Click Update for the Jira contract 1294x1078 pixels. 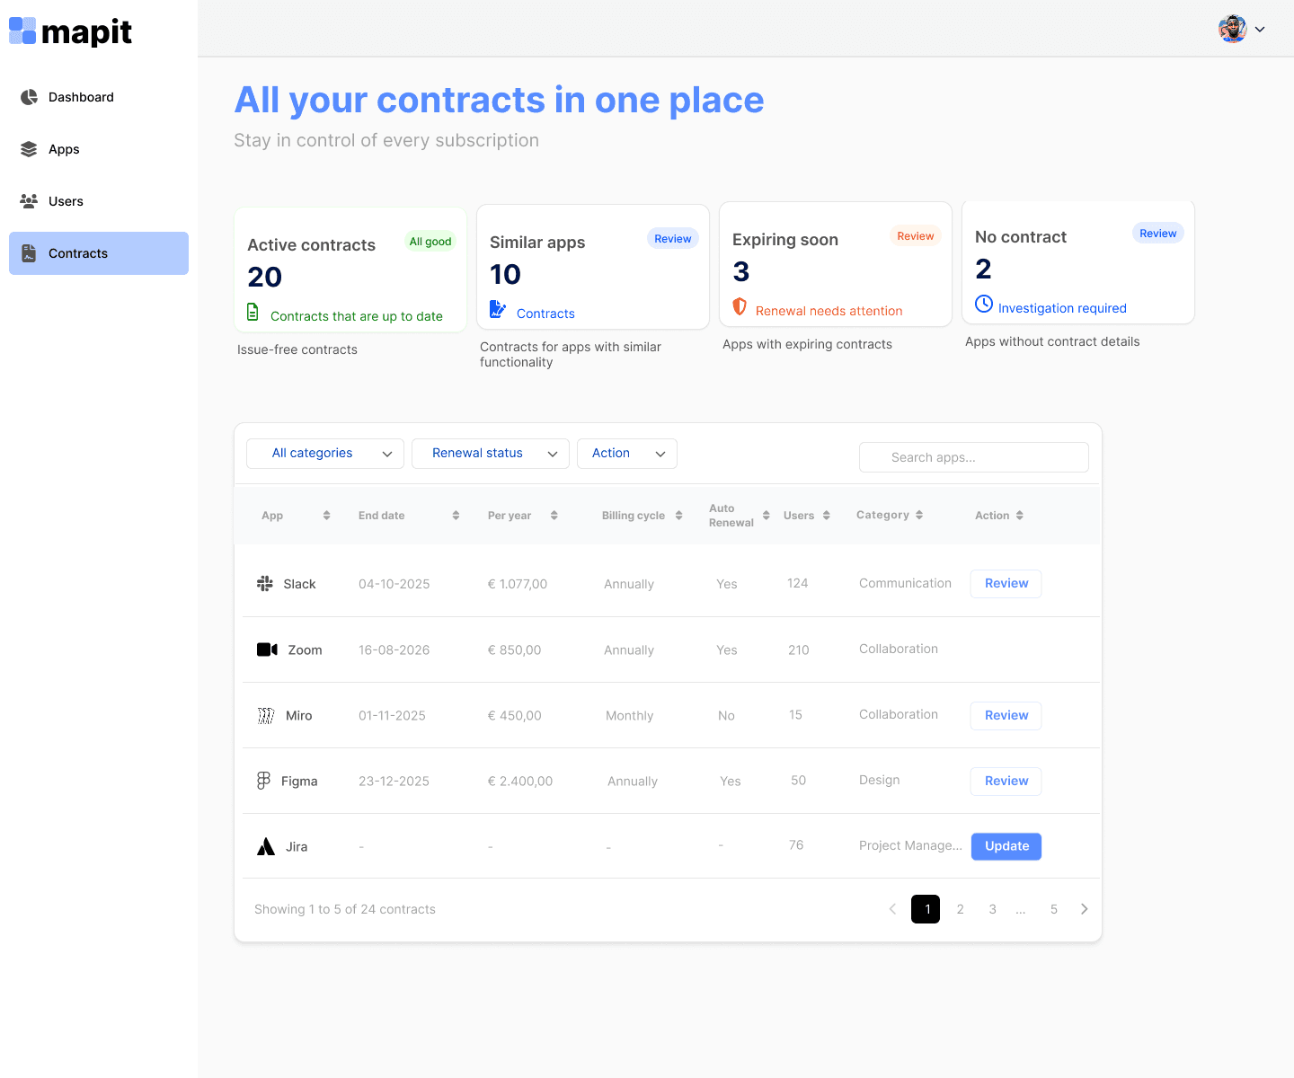(x=1006, y=845)
